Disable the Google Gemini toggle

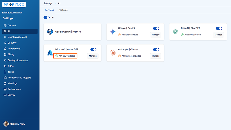point(156,28)
